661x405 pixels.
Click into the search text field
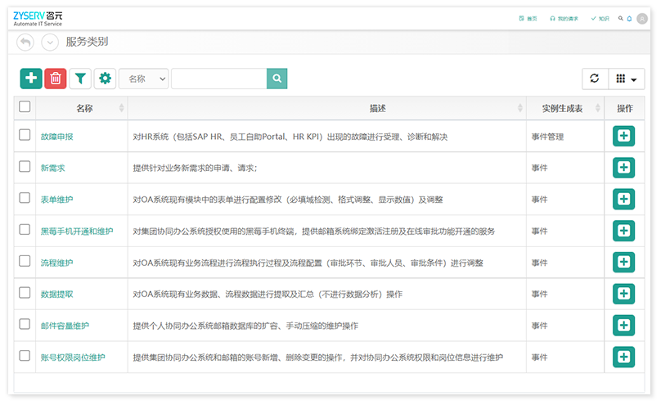(219, 79)
